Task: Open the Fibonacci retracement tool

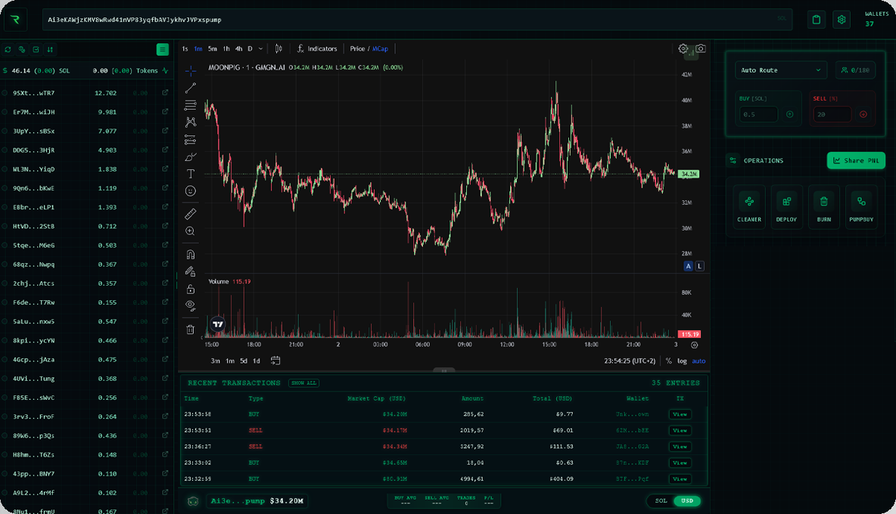Action: [190, 105]
